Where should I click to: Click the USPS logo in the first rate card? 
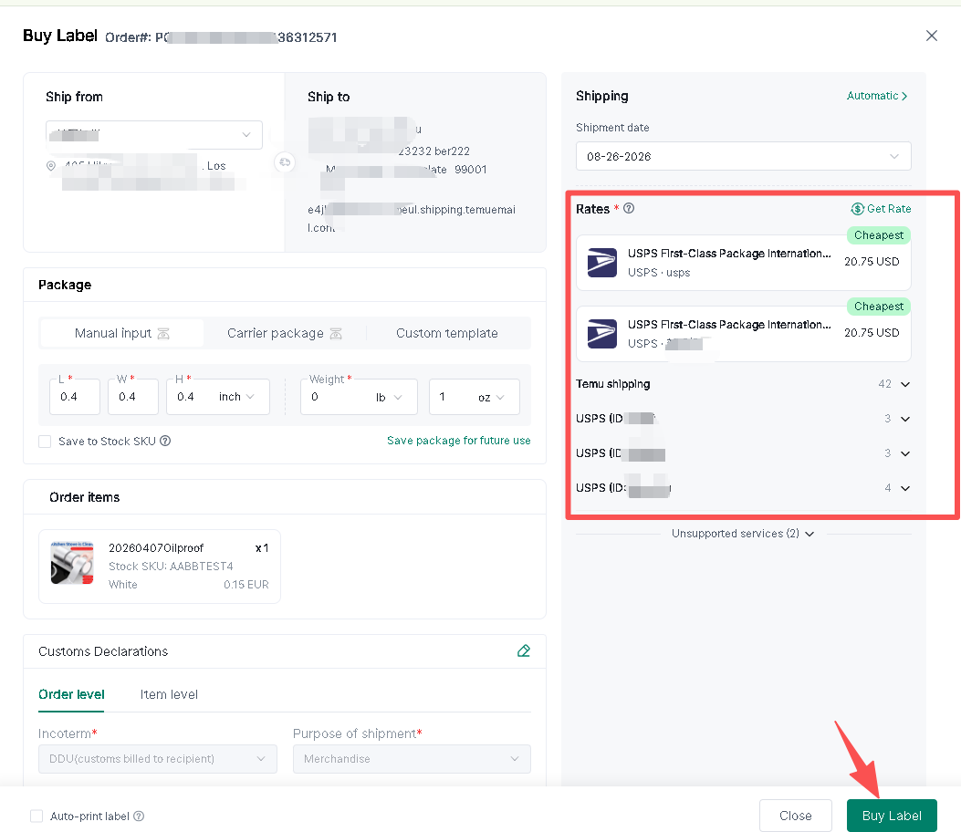[601, 262]
